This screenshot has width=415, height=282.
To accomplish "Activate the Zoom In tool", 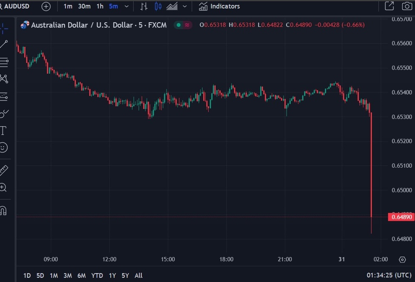I will pos(4,187).
